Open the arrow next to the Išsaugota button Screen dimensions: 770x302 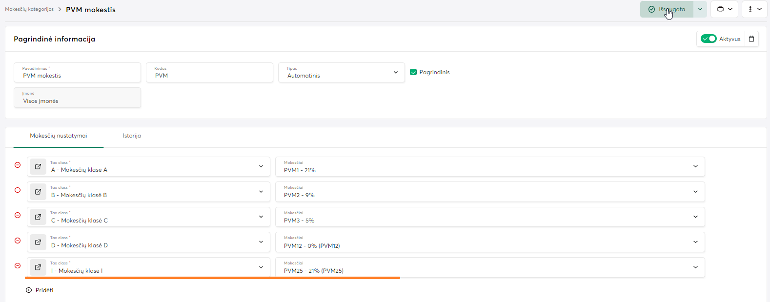(x=700, y=9)
